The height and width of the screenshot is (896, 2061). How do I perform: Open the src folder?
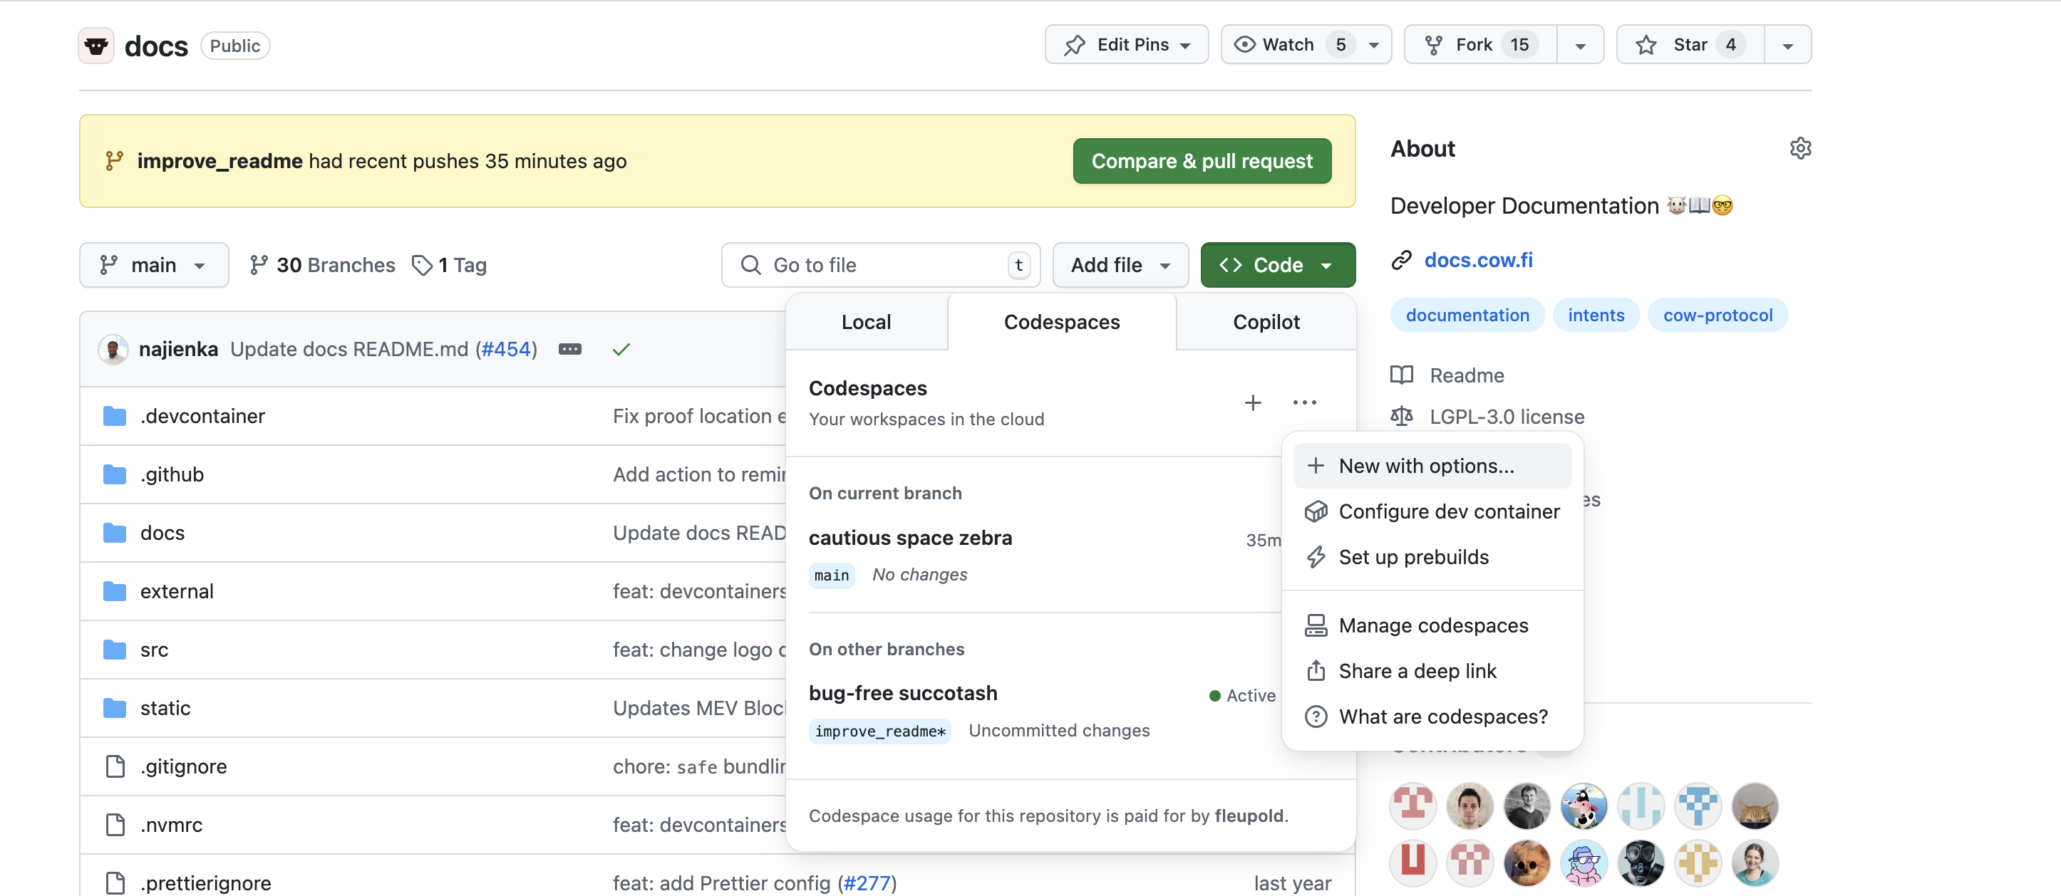(x=155, y=650)
